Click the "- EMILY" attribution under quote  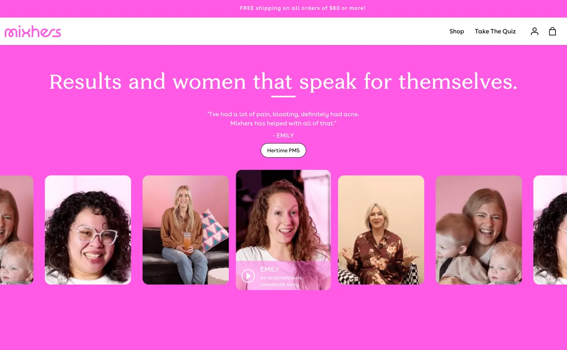283,136
